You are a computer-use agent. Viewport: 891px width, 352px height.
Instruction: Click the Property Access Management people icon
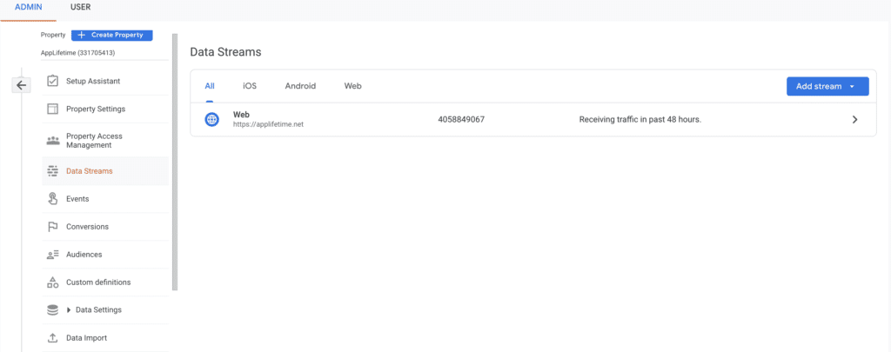[52, 140]
